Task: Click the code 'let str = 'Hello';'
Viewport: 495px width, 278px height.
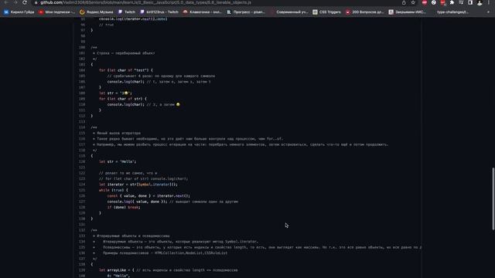Action: click(x=118, y=161)
